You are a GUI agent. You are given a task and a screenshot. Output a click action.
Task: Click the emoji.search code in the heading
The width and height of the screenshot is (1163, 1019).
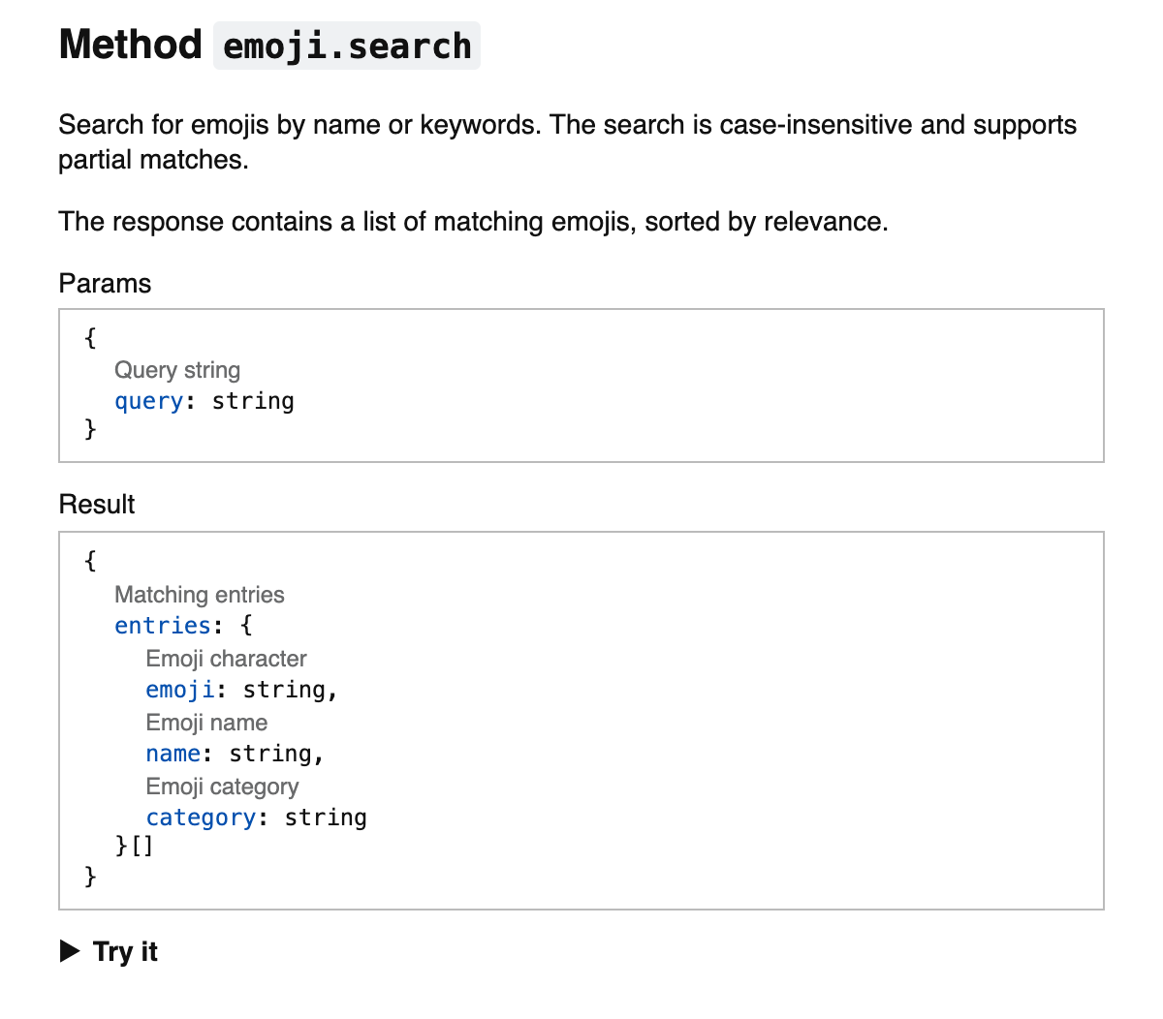pyautogui.click(x=347, y=46)
